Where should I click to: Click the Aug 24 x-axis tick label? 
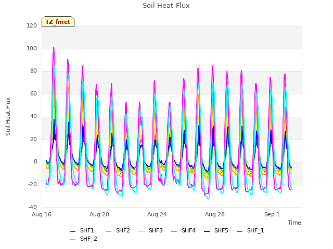click(157, 214)
